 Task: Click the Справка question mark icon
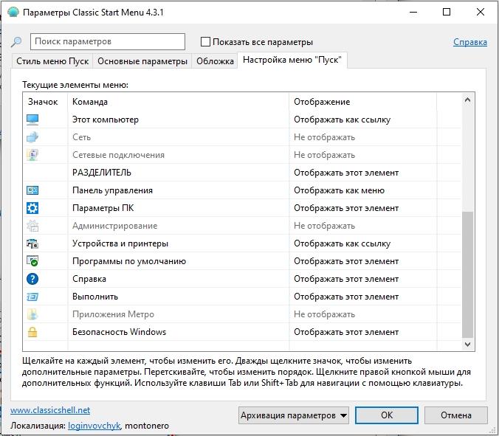[x=32, y=279]
